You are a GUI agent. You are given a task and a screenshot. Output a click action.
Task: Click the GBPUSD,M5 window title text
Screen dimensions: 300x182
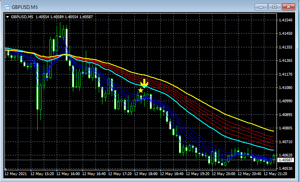pyautogui.click(x=25, y=7)
